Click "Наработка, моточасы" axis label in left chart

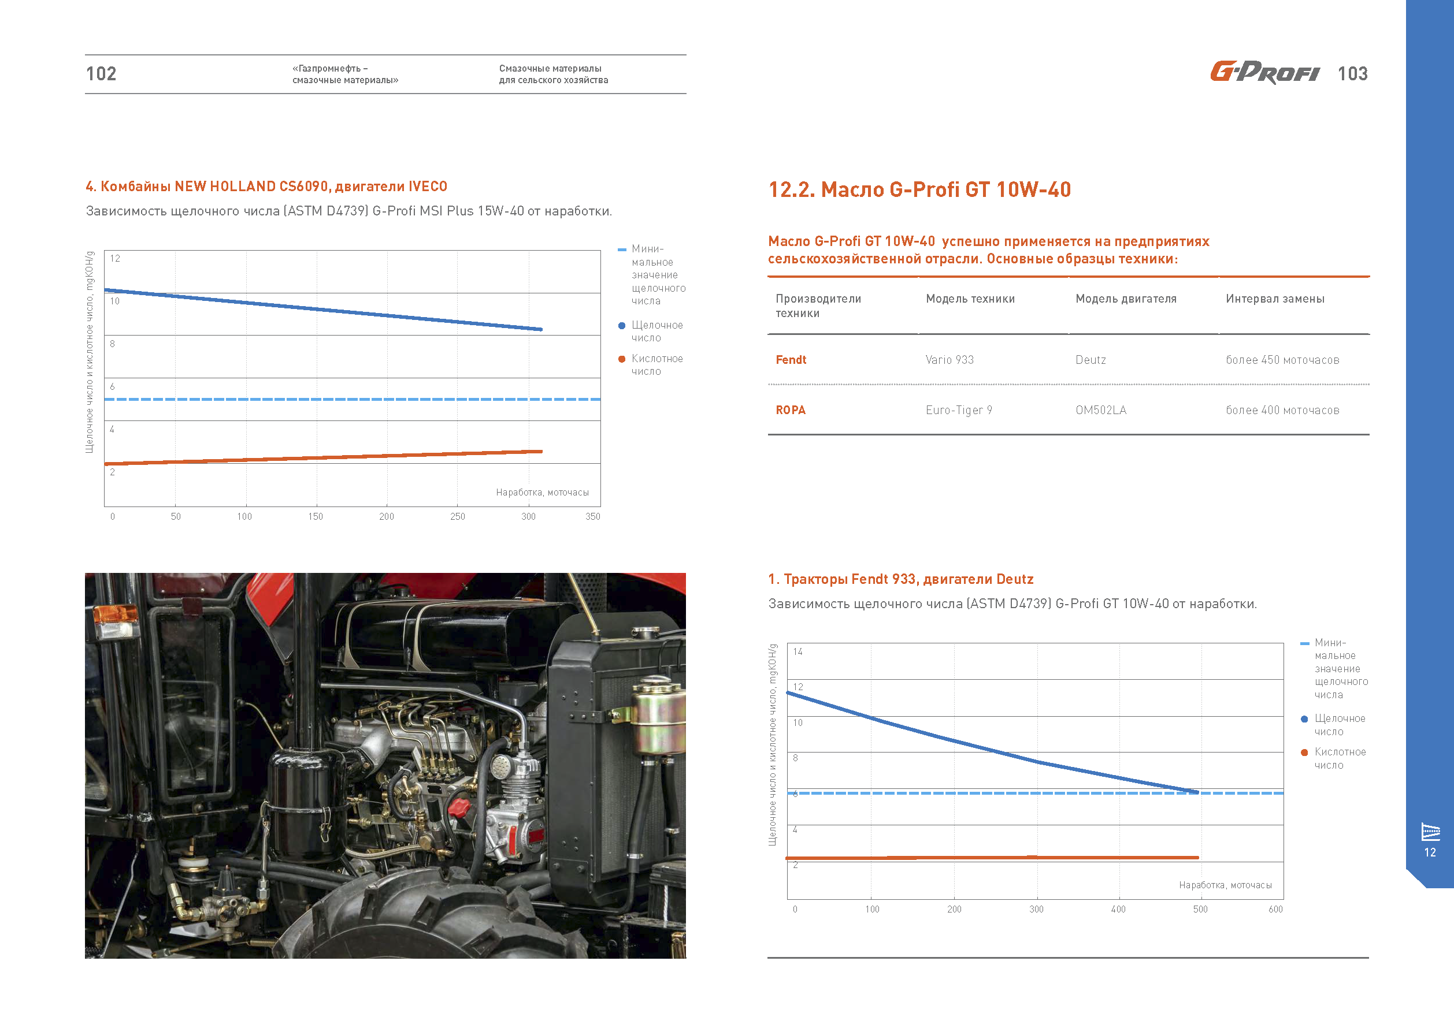(x=542, y=492)
